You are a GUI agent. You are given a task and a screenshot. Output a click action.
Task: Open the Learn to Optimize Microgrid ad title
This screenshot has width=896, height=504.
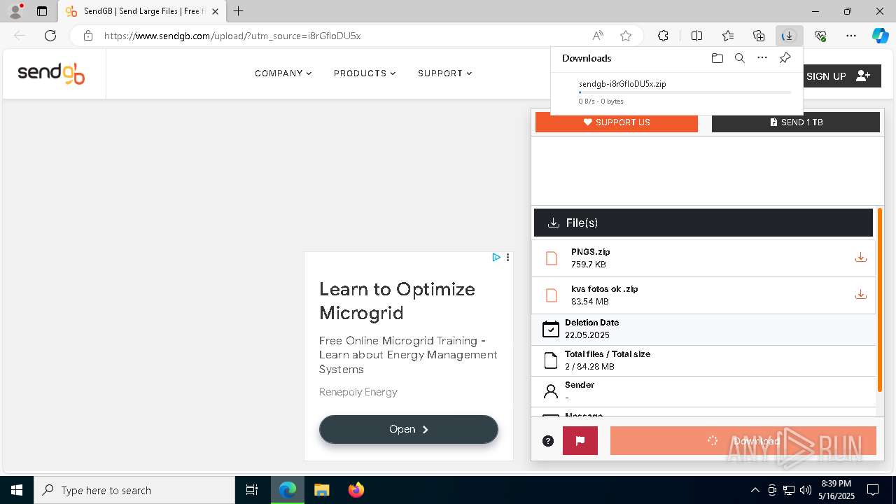pyautogui.click(x=397, y=301)
